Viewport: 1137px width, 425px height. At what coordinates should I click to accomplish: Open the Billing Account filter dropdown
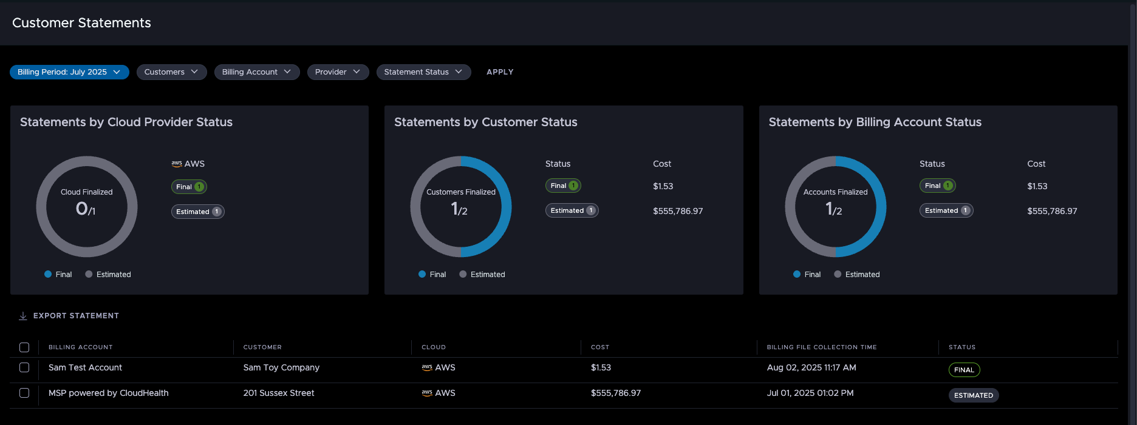(257, 72)
